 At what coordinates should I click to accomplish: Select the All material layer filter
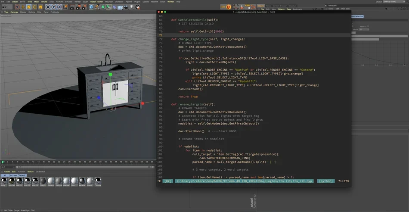pos(4,175)
